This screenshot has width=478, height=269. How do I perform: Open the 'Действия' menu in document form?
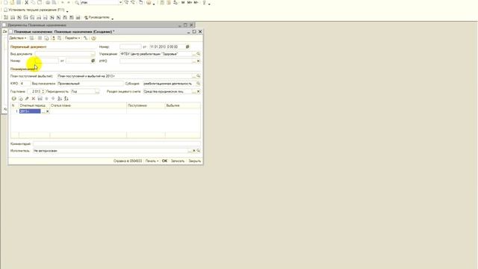[x=17, y=38]
